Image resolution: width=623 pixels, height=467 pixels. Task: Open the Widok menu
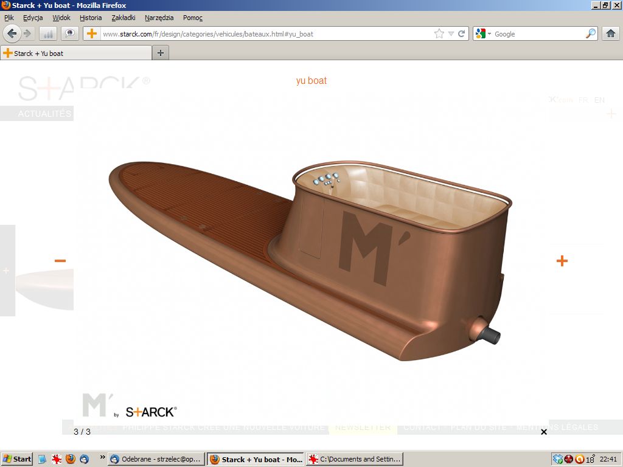(x=61, y=18)
